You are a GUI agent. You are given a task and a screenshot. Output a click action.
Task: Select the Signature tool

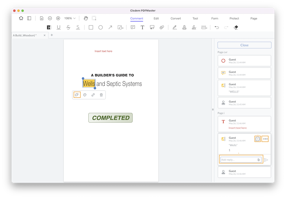click(194, 27)
